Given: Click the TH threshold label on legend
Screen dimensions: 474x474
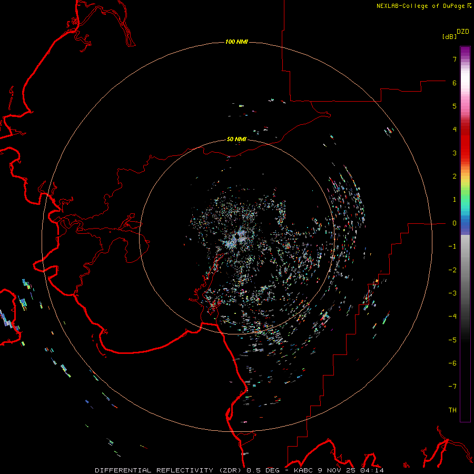Looking at the screenshot, I should tap(452, 410).
